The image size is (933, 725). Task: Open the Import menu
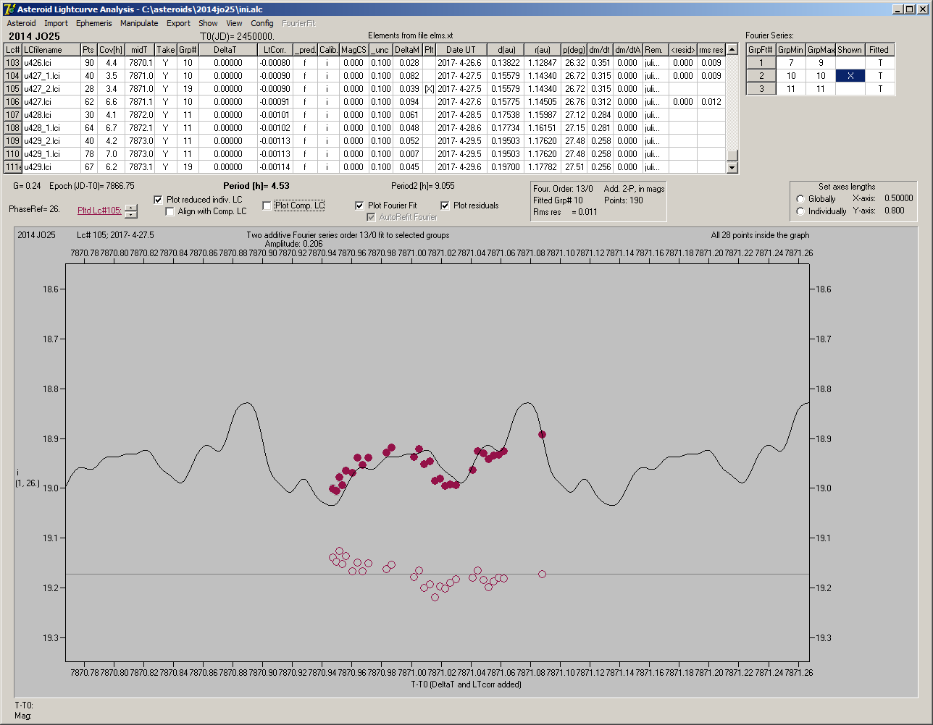click(56, 23)
